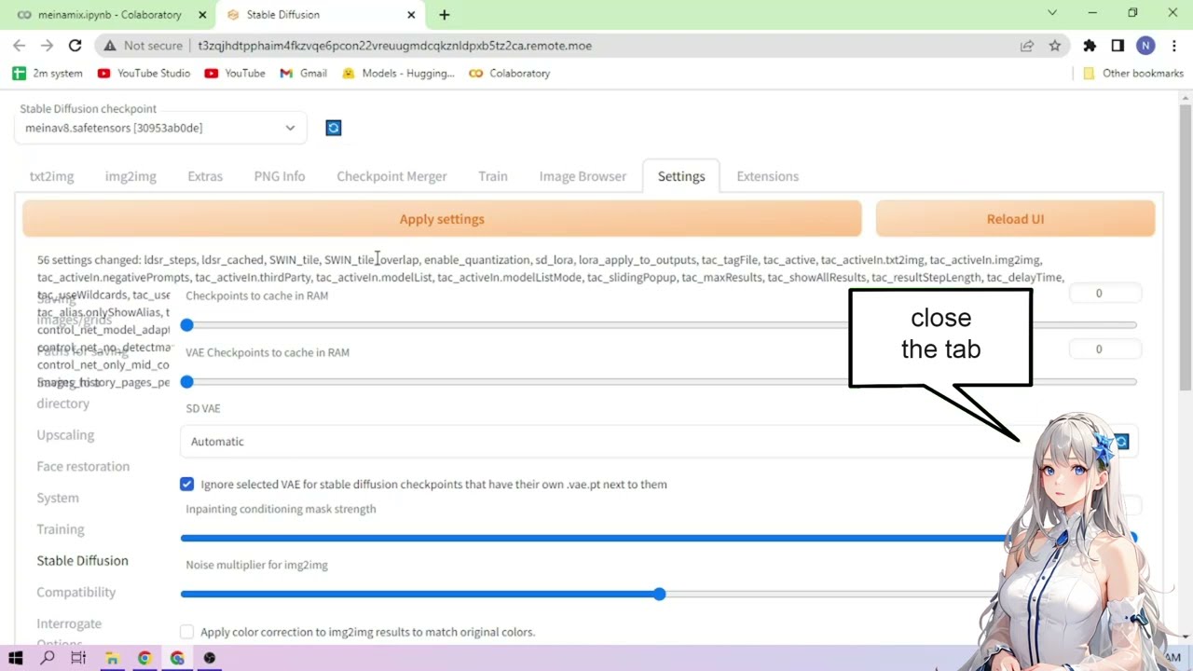Open File Explorer from the taskbar

coord(112,658)
